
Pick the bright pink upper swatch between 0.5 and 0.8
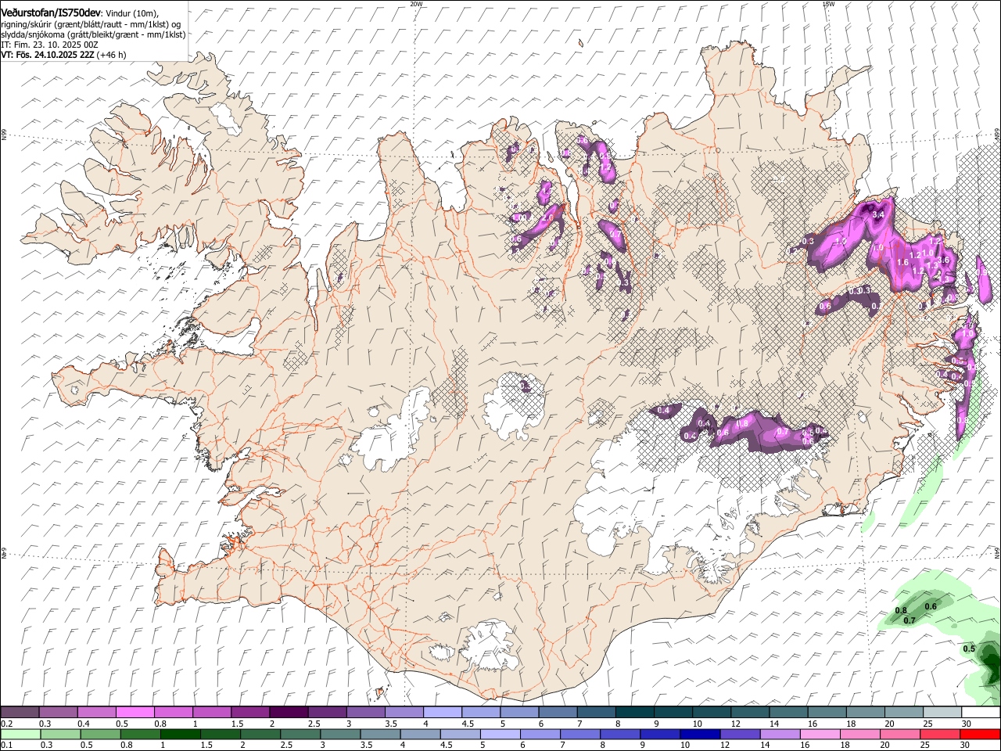(x=135, y=712)
